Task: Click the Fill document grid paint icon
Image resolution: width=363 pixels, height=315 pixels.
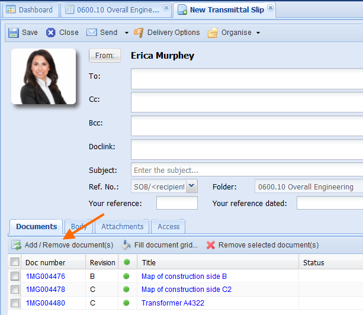Action: pyautogui.click(x=126, y=245)
